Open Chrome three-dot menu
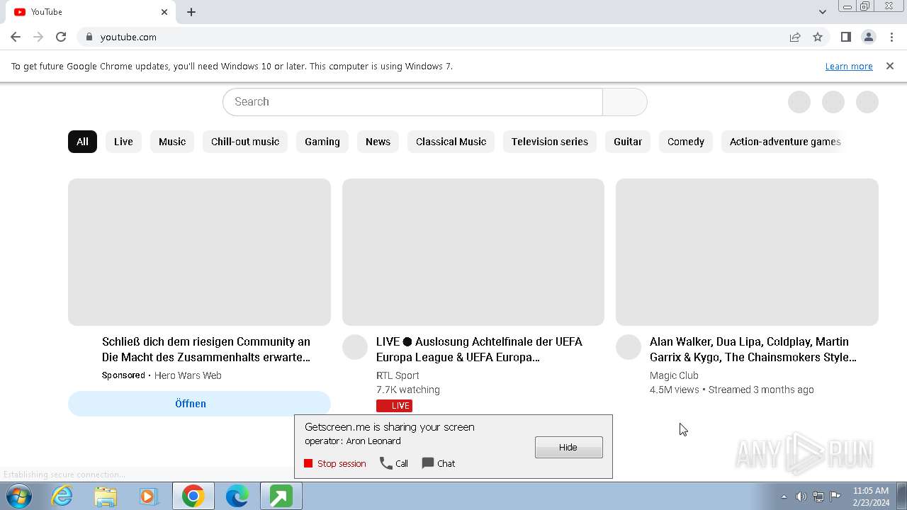Viewport: 907px width, 510px height. pos(891,37)
